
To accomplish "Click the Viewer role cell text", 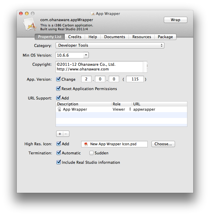I will (x=119, y=109).
